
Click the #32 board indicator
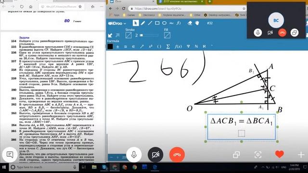[210, 23]
